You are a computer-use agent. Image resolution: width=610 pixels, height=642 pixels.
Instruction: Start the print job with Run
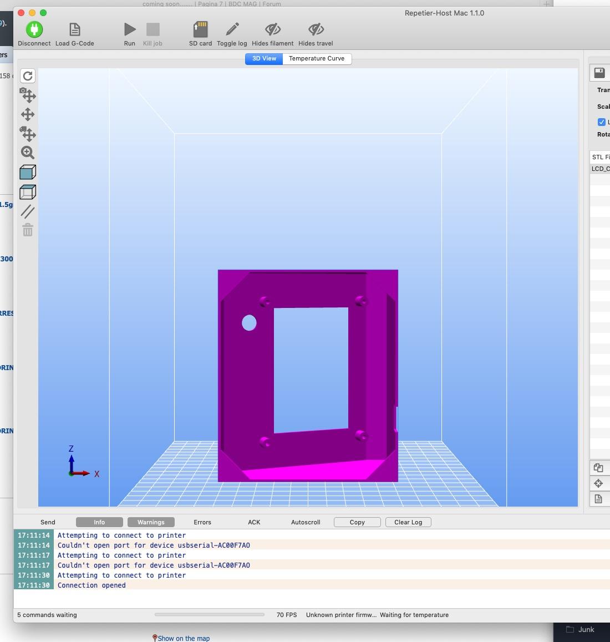129,29
